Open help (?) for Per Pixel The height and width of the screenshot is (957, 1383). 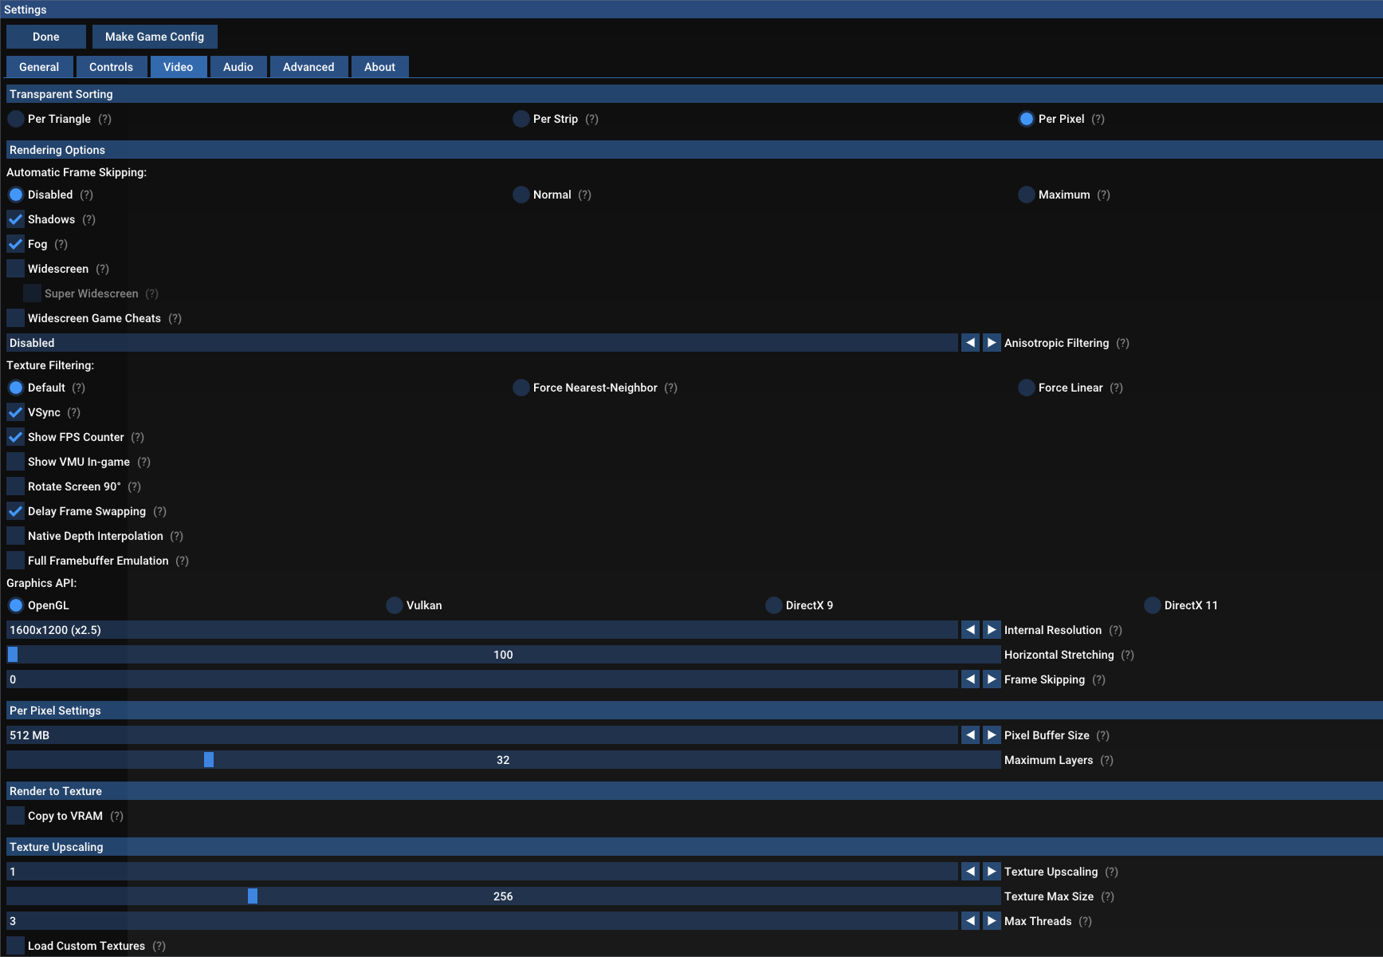pos(1098,119)
